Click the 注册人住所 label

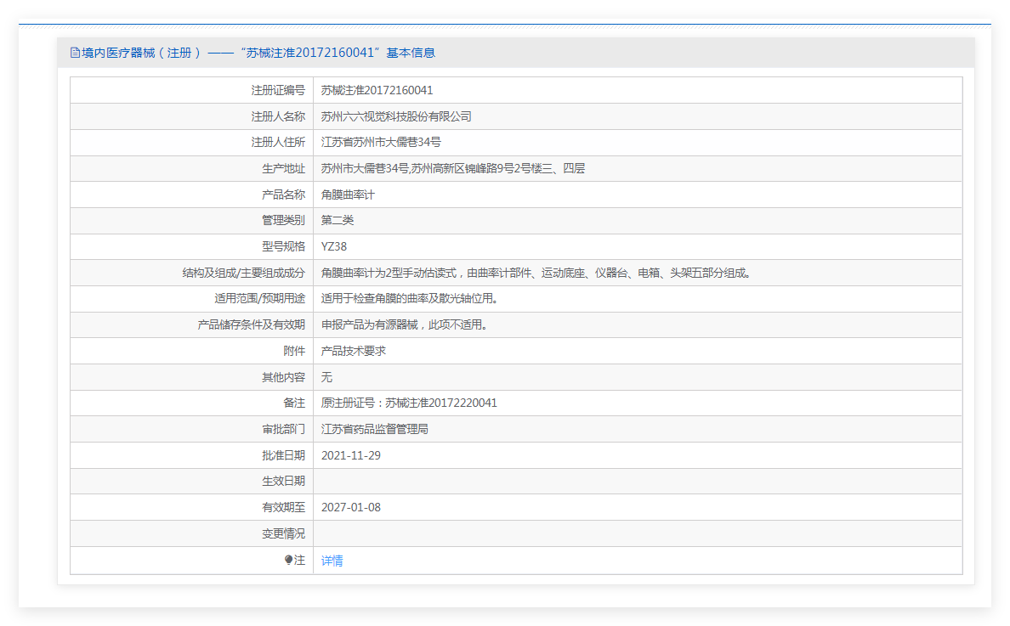point(278,142)
